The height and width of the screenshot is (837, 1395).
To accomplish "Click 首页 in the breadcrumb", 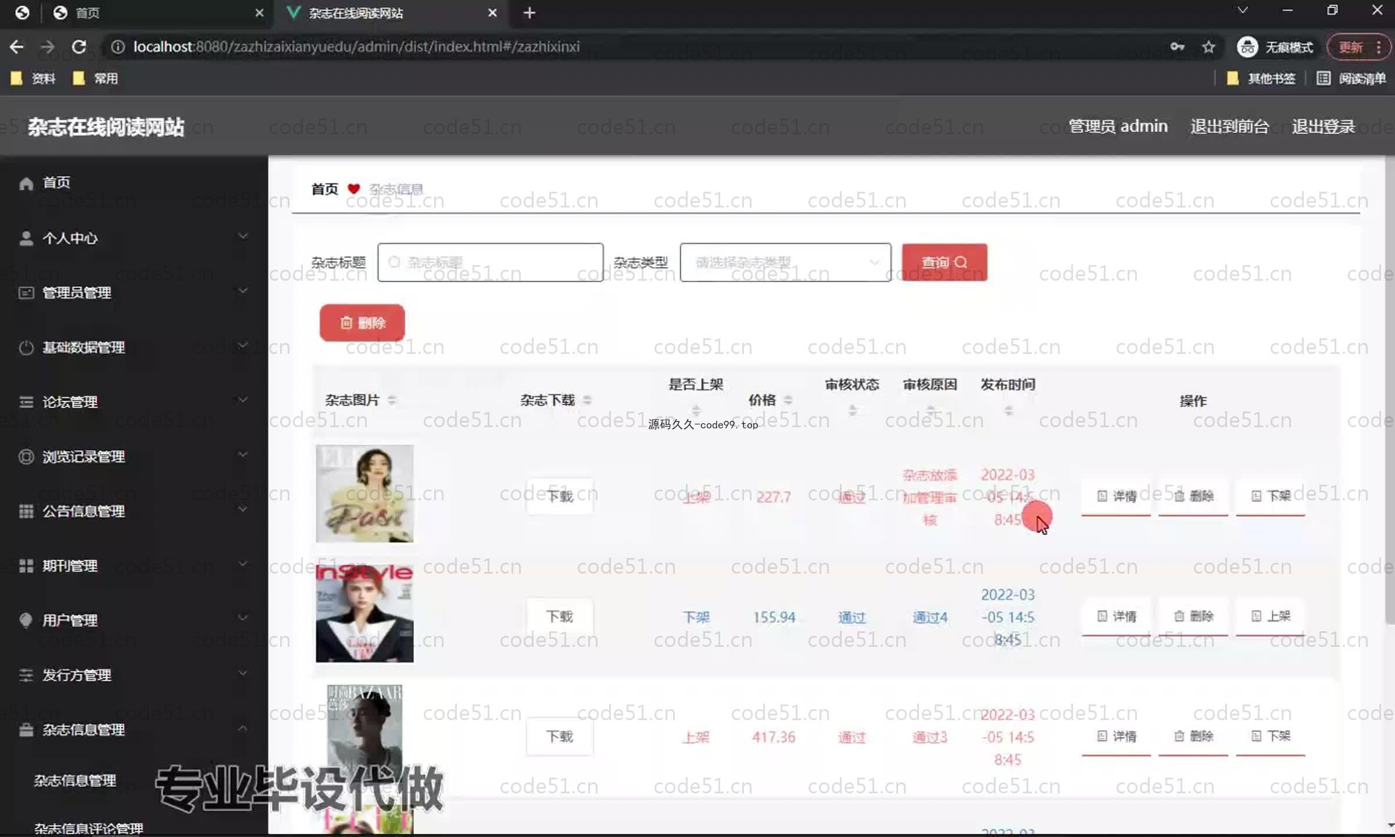I will pos(325,189).
